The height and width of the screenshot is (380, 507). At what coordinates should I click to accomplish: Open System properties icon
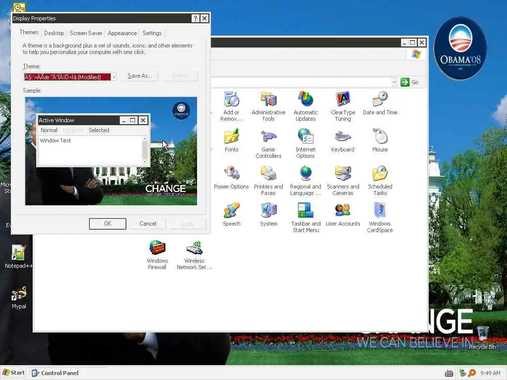pos(268,215)
